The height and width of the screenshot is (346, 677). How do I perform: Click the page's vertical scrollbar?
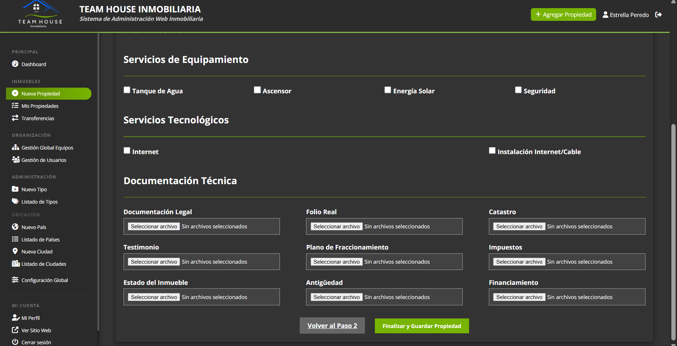click(x=673, y=230)
